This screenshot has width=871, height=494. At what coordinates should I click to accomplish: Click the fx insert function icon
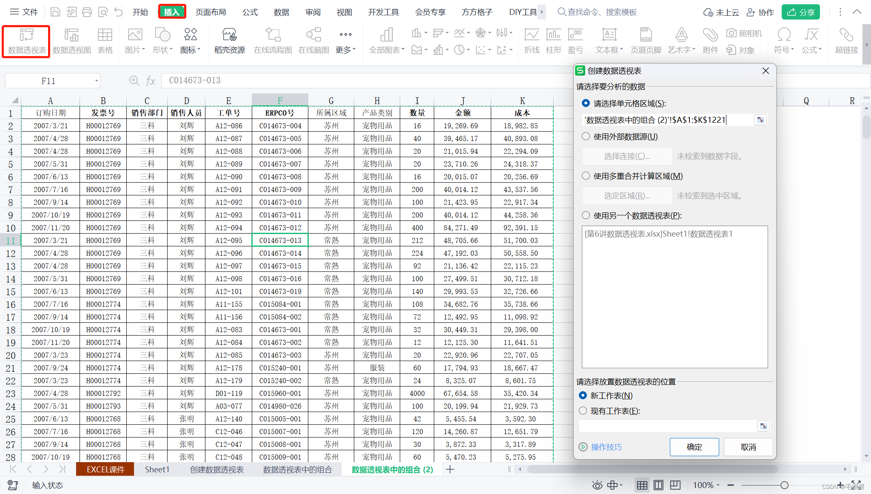(151, 80)
